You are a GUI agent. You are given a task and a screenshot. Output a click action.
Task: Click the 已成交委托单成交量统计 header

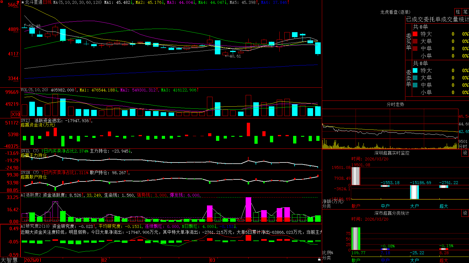437,19
